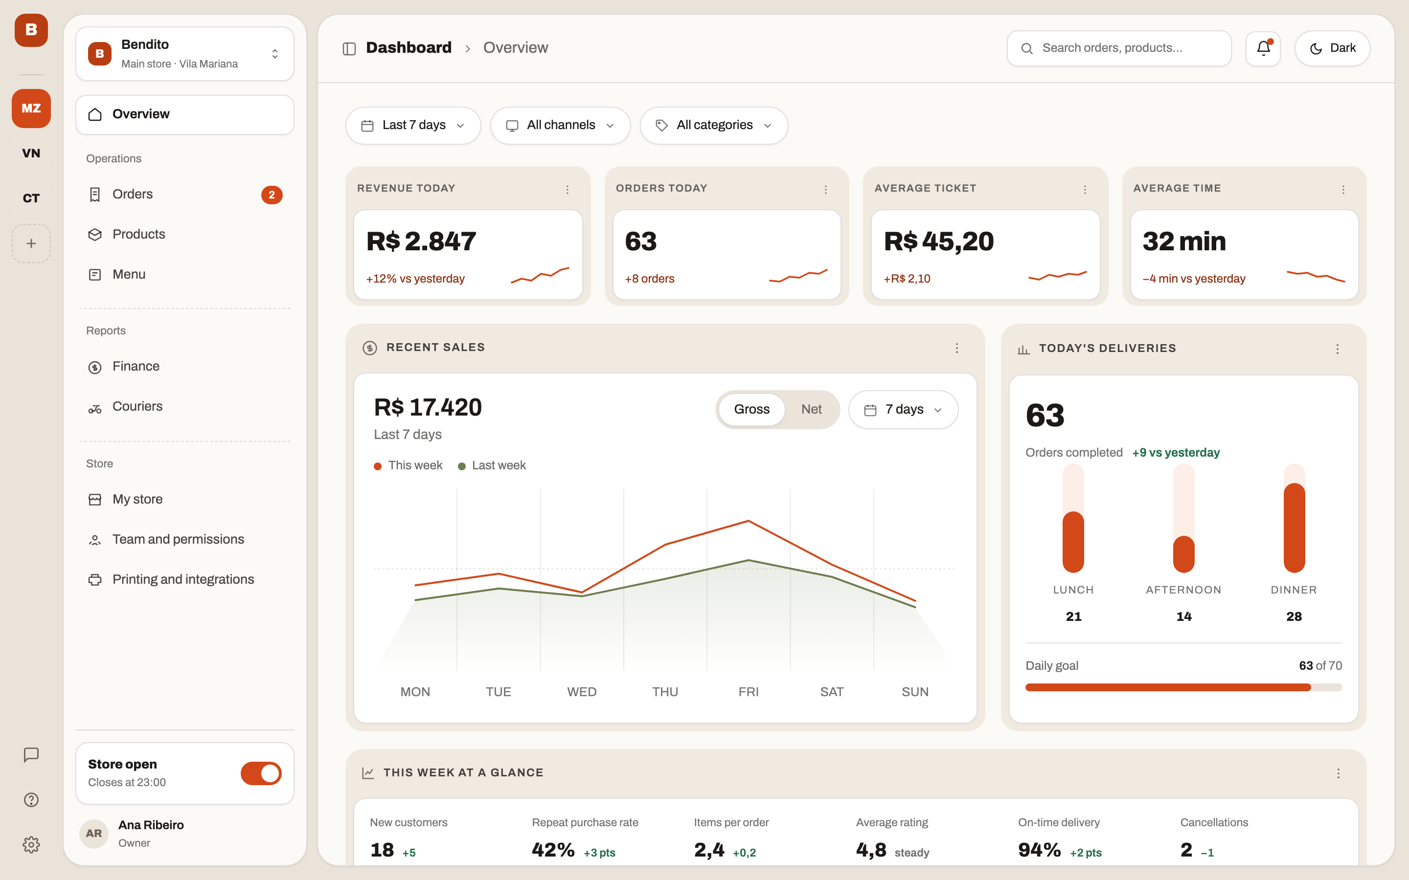This screenshot has width=1409, height=880.
Task: Select the Gross sales view
Action: (x=751, y=409)
